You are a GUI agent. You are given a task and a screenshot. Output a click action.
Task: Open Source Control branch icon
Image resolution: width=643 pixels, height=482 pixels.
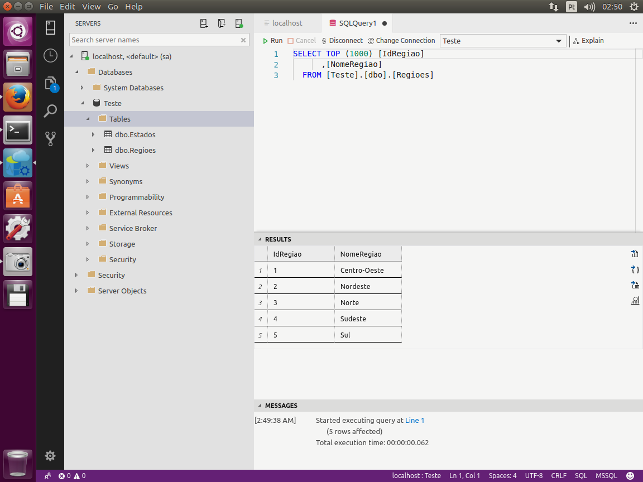pos(50,138)
